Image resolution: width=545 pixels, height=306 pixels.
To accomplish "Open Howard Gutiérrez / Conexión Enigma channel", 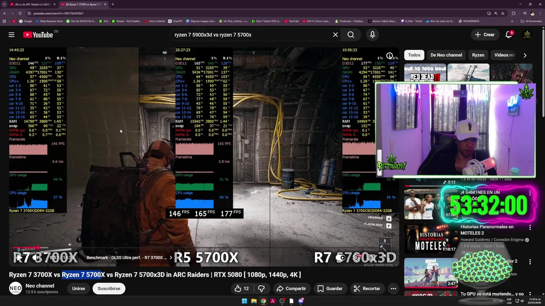I will click(x=492, y=240).
